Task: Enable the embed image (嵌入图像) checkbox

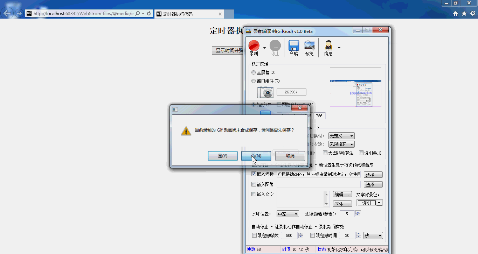Action: coord(254,184)
